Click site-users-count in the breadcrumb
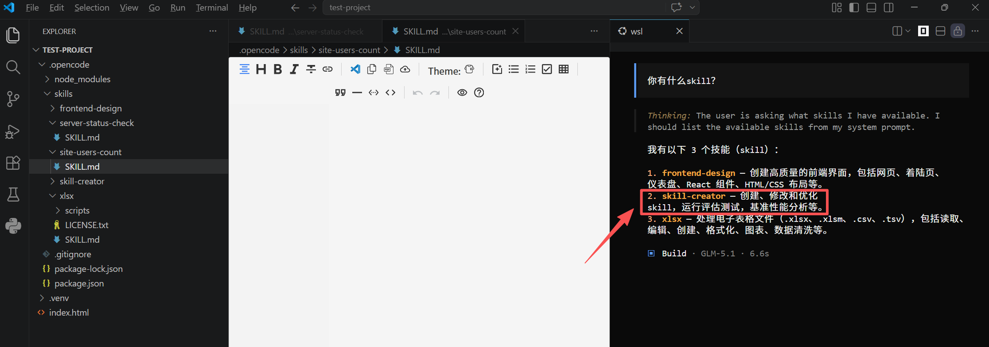This screenshot has width=989, height=347. pos(349,50)
